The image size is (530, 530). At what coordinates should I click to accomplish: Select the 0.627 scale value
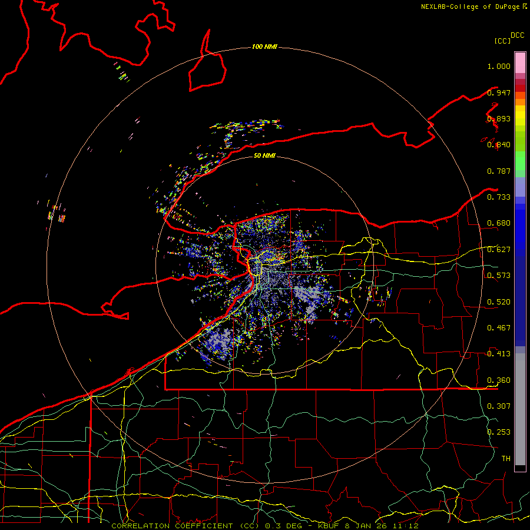coord(499,250)
